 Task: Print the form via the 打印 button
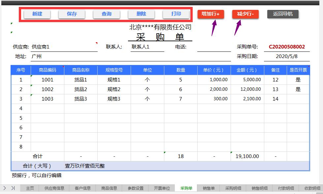click(x=176, y=14)
